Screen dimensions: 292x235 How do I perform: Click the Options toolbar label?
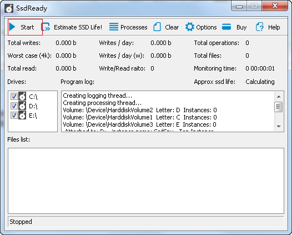207,27
